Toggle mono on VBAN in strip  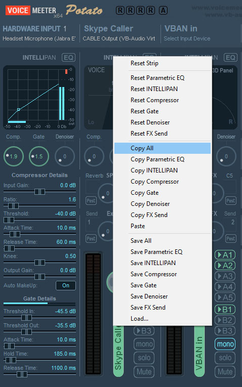(x=225, y=344)
